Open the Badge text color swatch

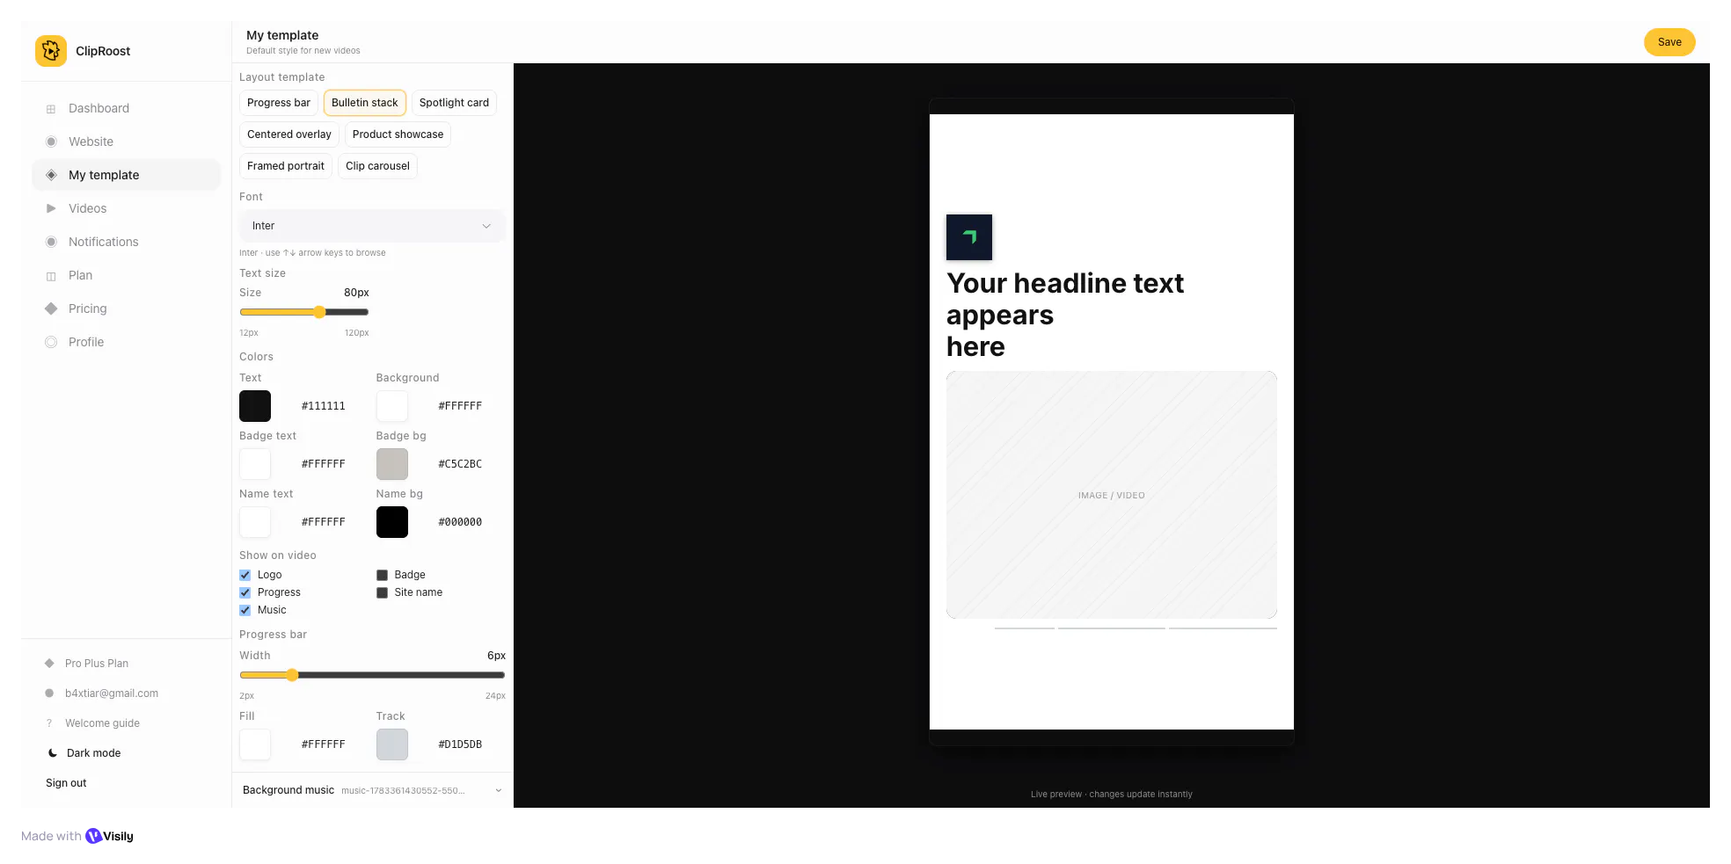pyautogui.click(x=255, y=464)
